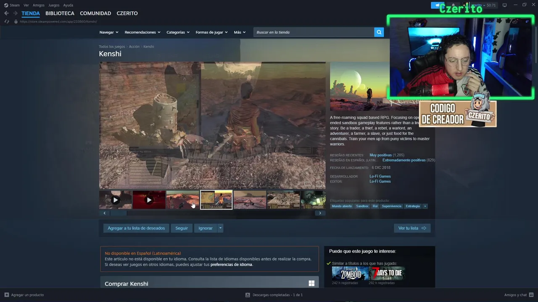Expand the Categorías menu

coord(178,32)
